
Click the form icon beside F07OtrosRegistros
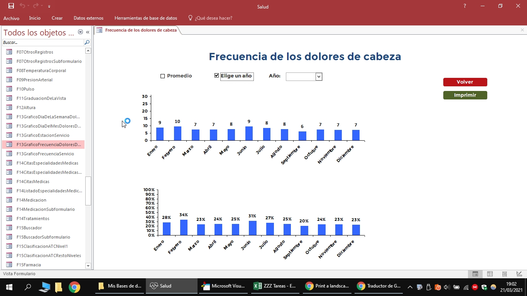pyautogui.click(x=9, y=52)
